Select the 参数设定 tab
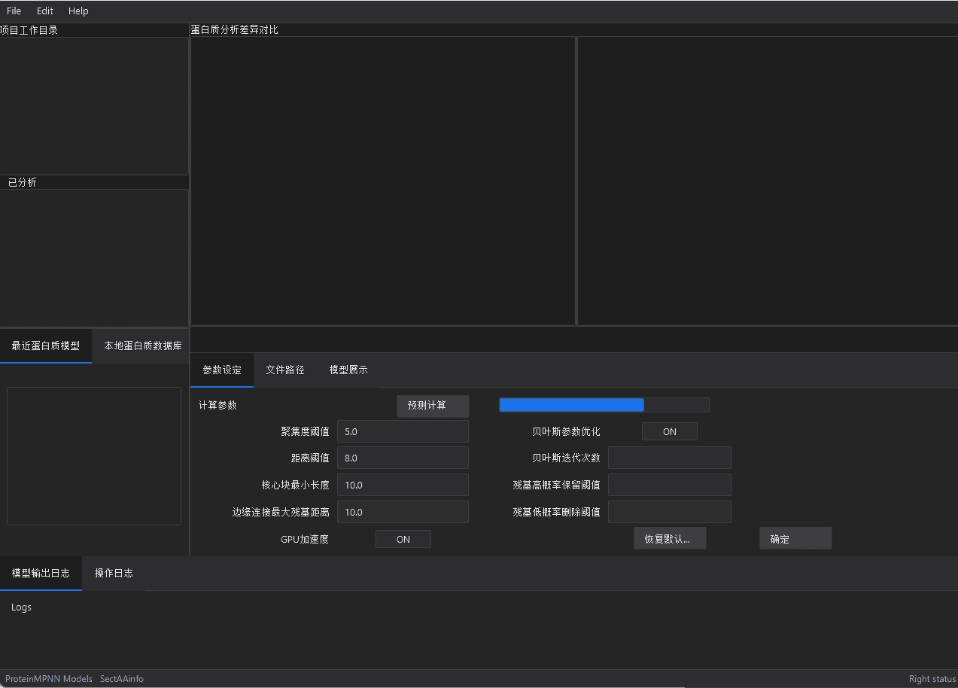The width and height of the screenshot is (958, 688). [x=222, y=370]
